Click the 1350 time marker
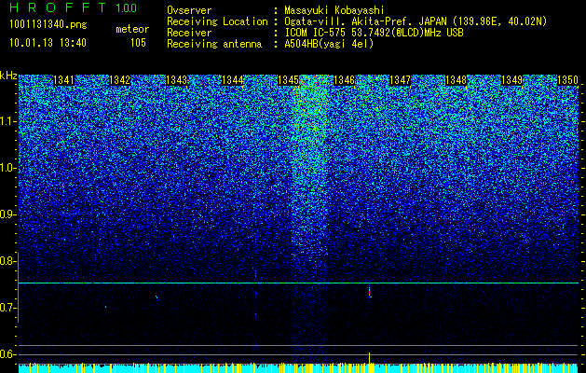 (567, 80)
